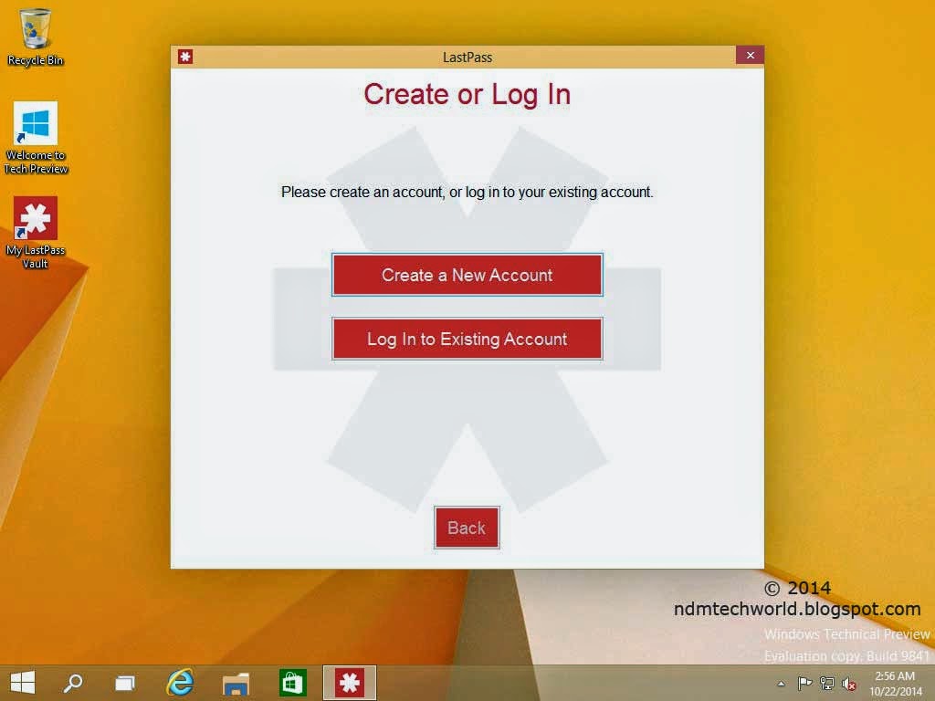Show hidden tray icons arrow
Screen dimensions: 935x701
[x=781, y=684]
